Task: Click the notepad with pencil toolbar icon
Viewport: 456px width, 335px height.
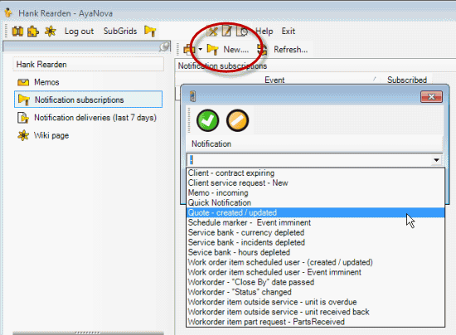Action: 227,31
